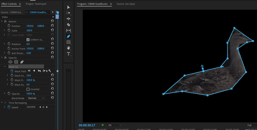Screen dimensions: 257x130
Task: Select the Hand tool
Action: point(68,48)
